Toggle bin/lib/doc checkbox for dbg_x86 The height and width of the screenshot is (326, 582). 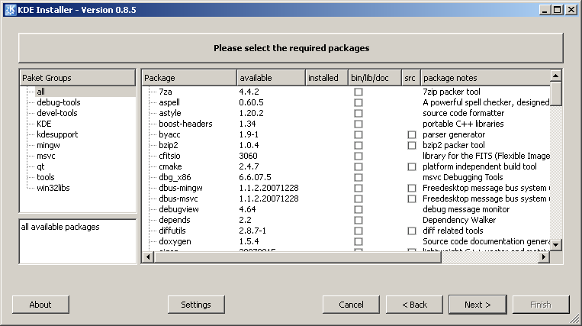click(359, 177)
